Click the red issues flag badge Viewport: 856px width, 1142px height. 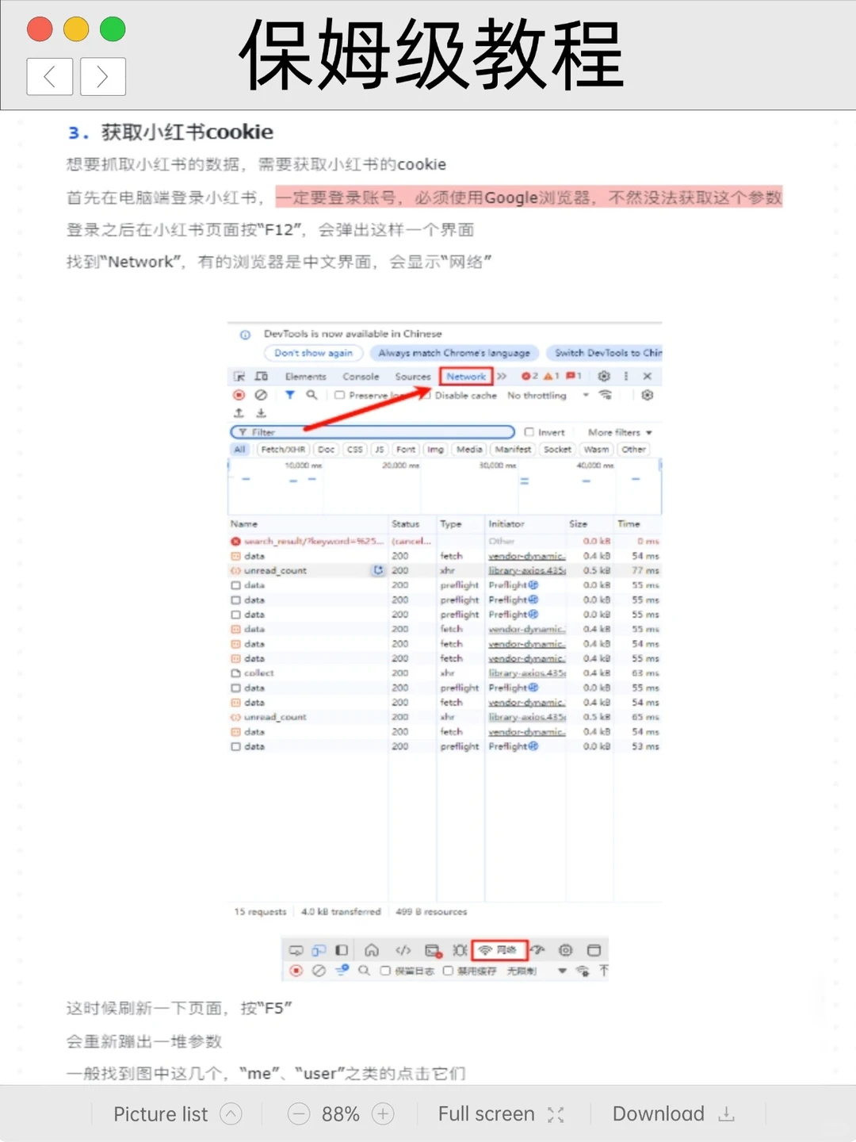coord(574,376)
